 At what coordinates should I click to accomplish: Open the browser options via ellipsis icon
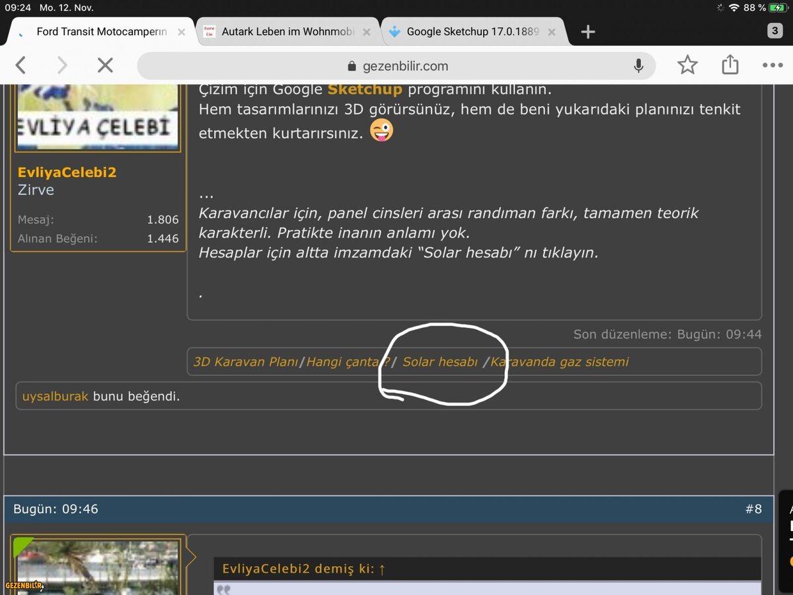(772, 65)
